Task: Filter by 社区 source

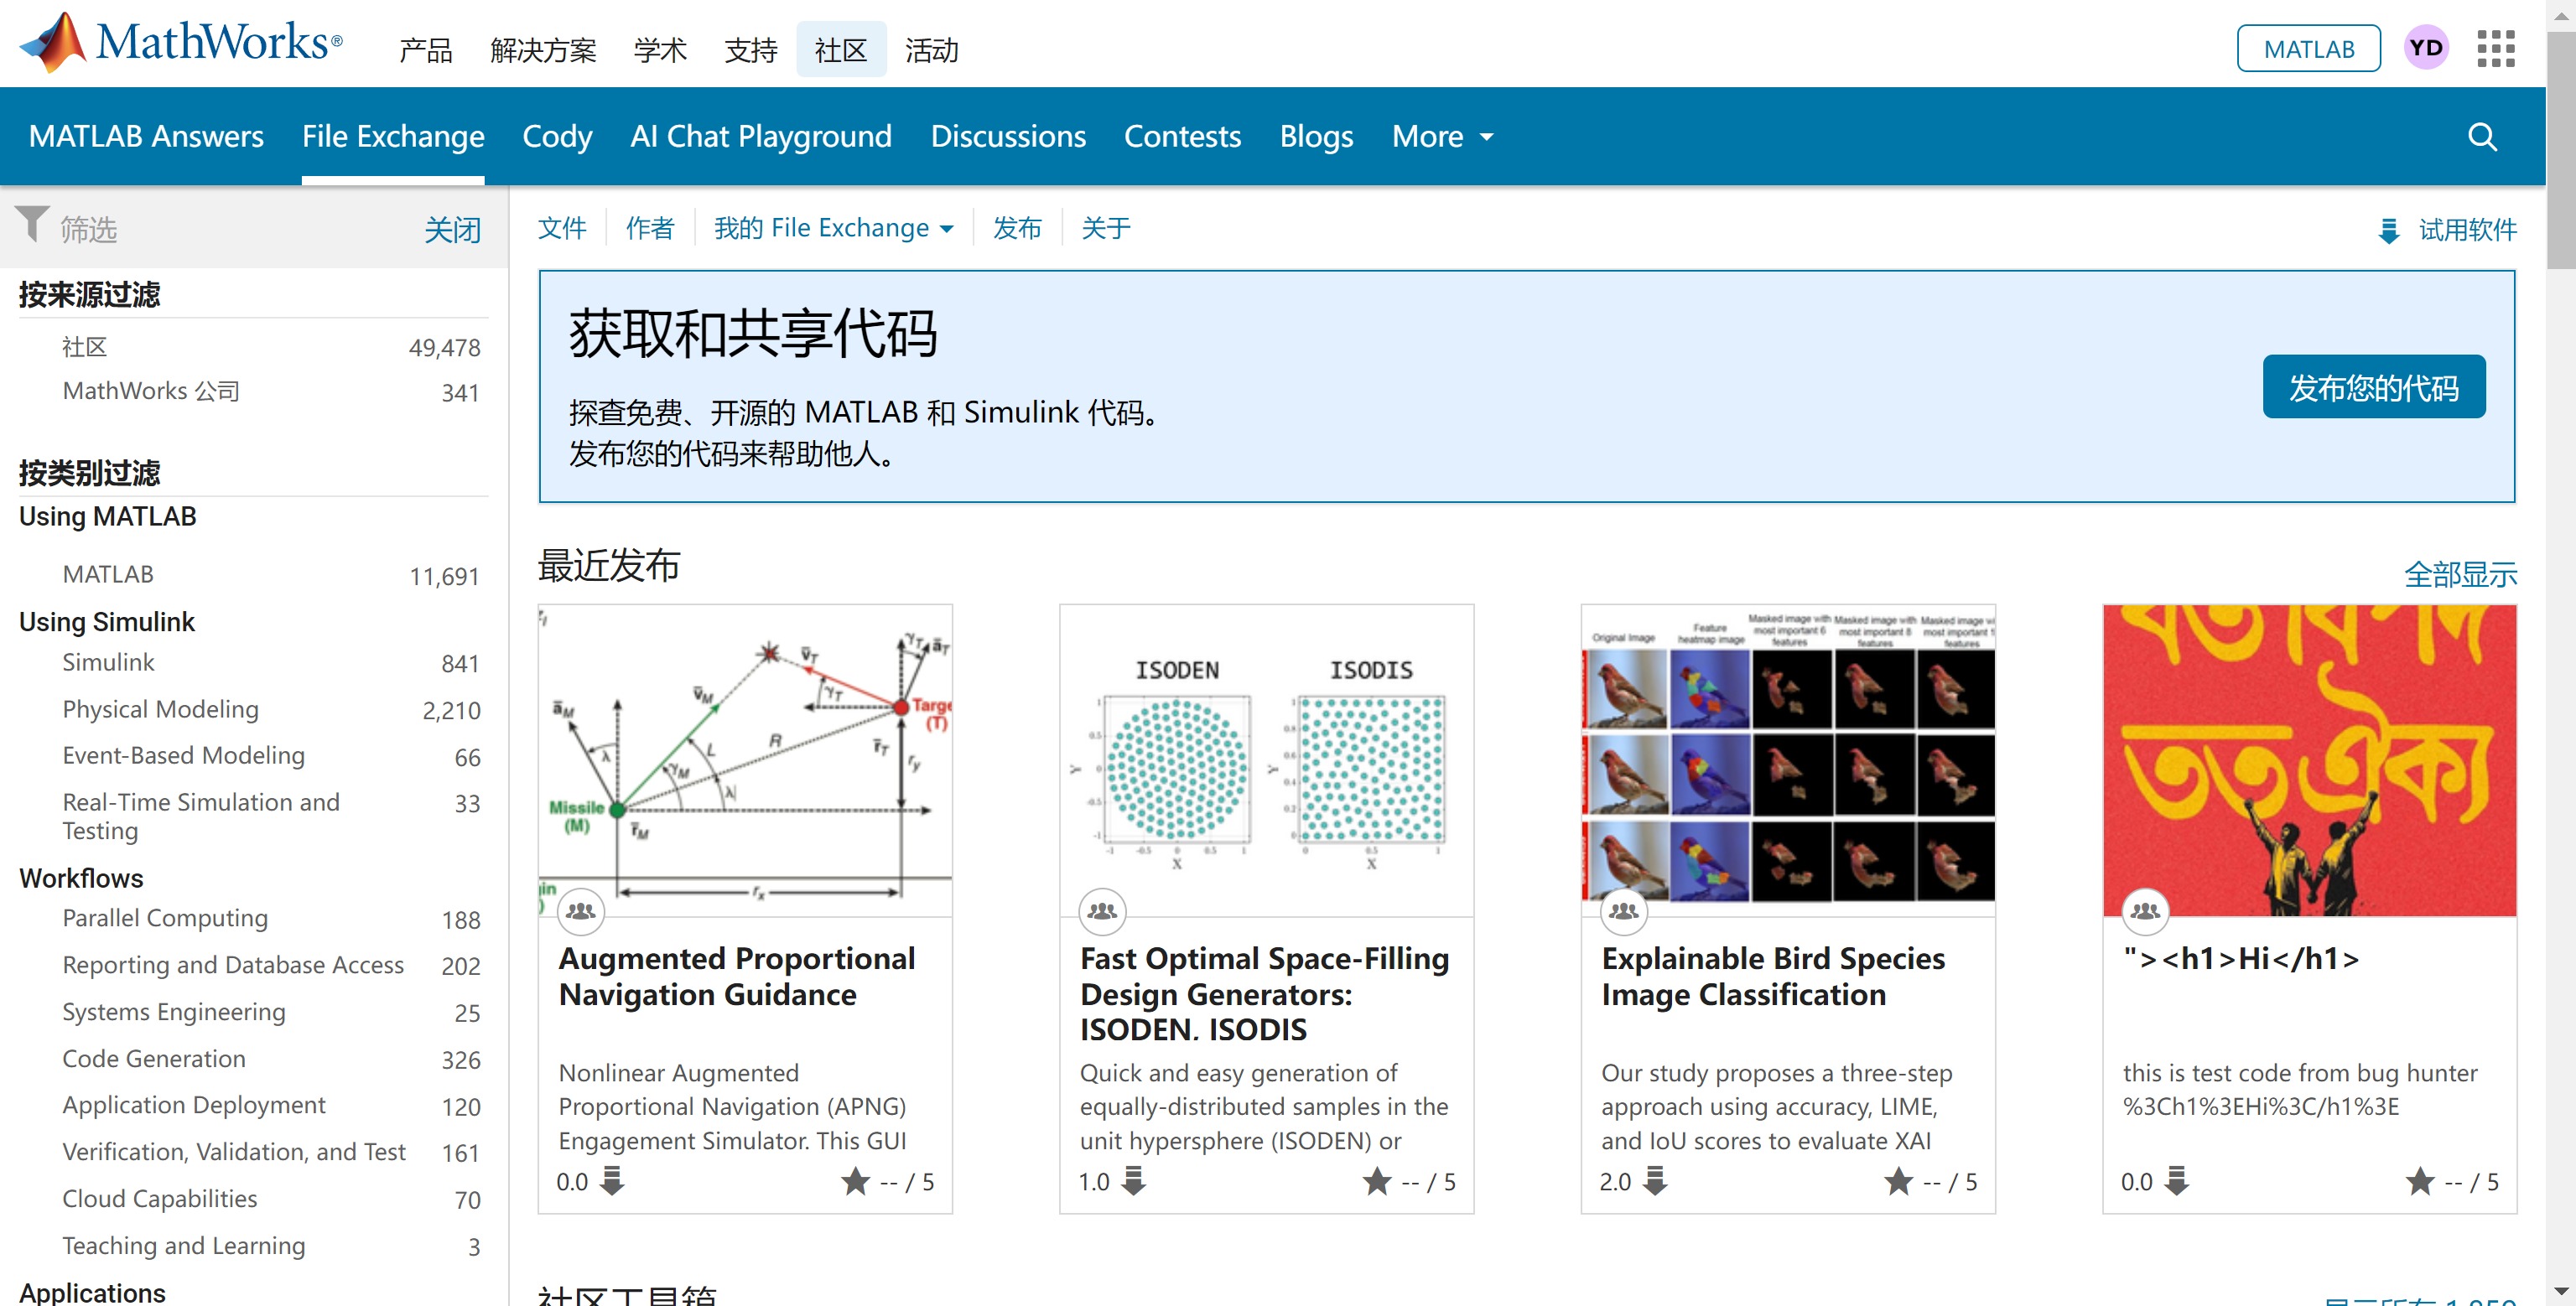Action: (84, 347)
